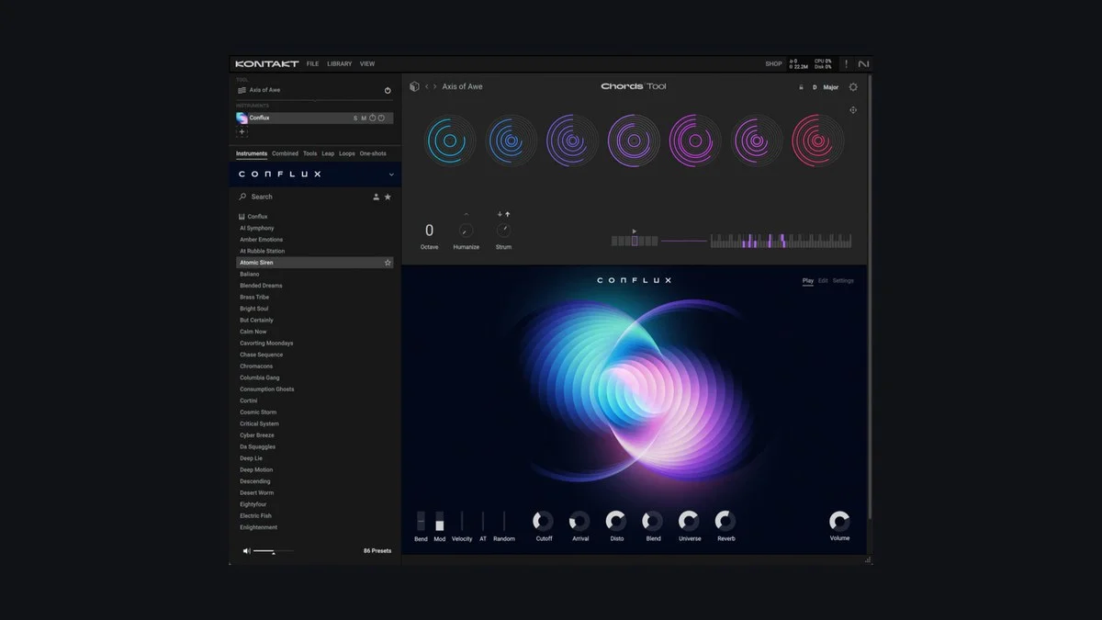The height and width of the screenshot is (620, 1102).
Task: Click in the preset Search field
Action: coord(303,197)
